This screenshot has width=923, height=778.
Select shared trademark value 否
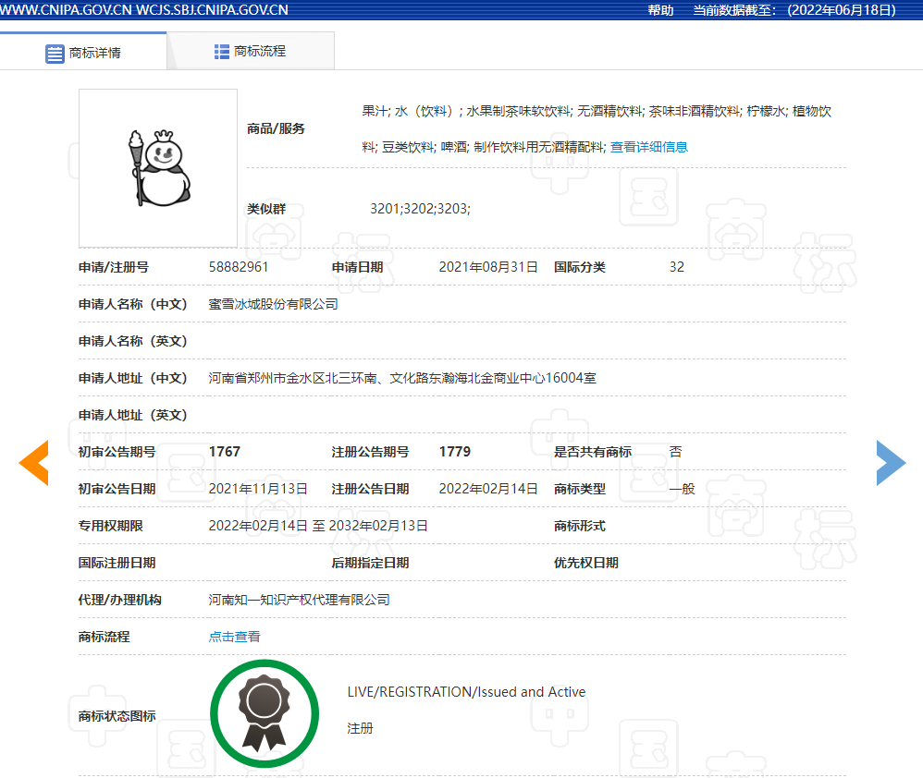pos(676,452)
